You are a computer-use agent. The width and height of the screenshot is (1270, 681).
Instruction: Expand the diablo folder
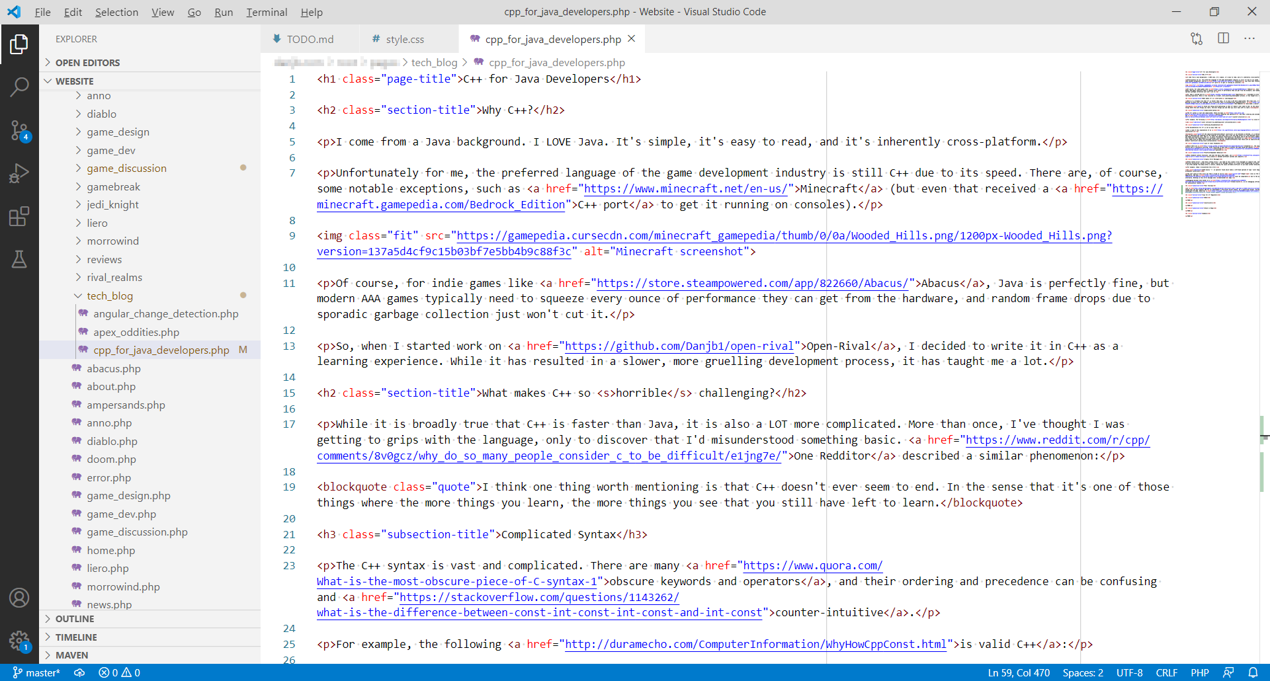pyautogui.click(x=150, y=114)
